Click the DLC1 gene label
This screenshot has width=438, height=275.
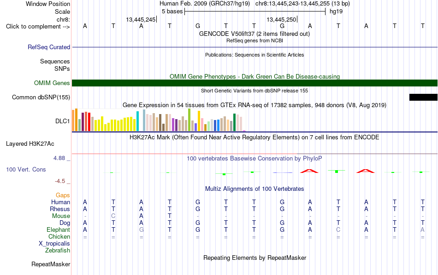(62, 121)
